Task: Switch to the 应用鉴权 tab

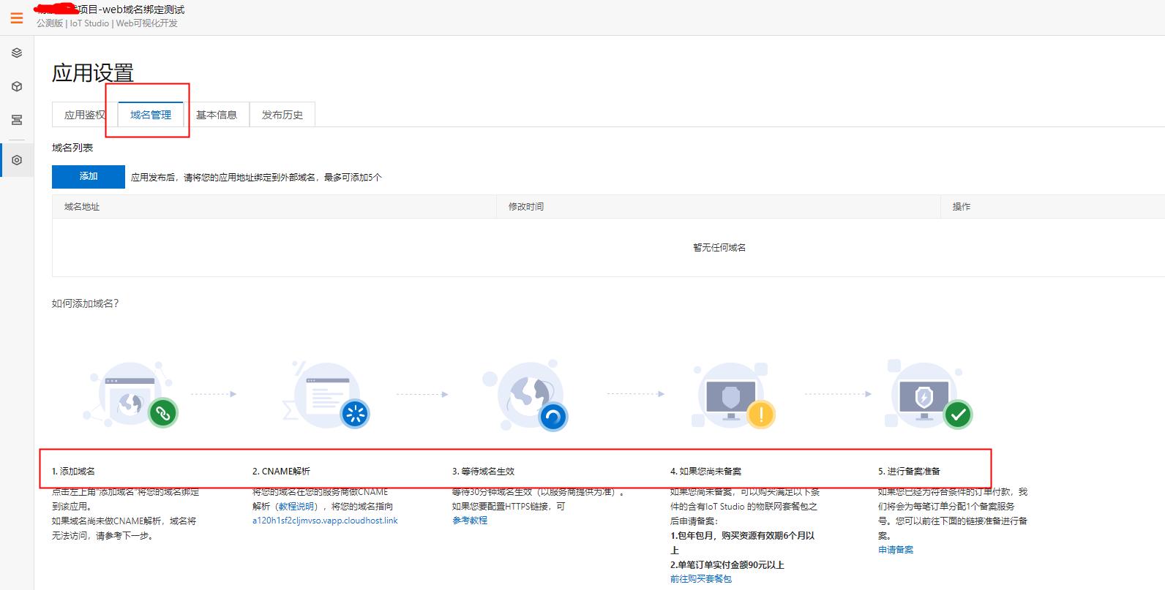Action: [x=85, y=115]
